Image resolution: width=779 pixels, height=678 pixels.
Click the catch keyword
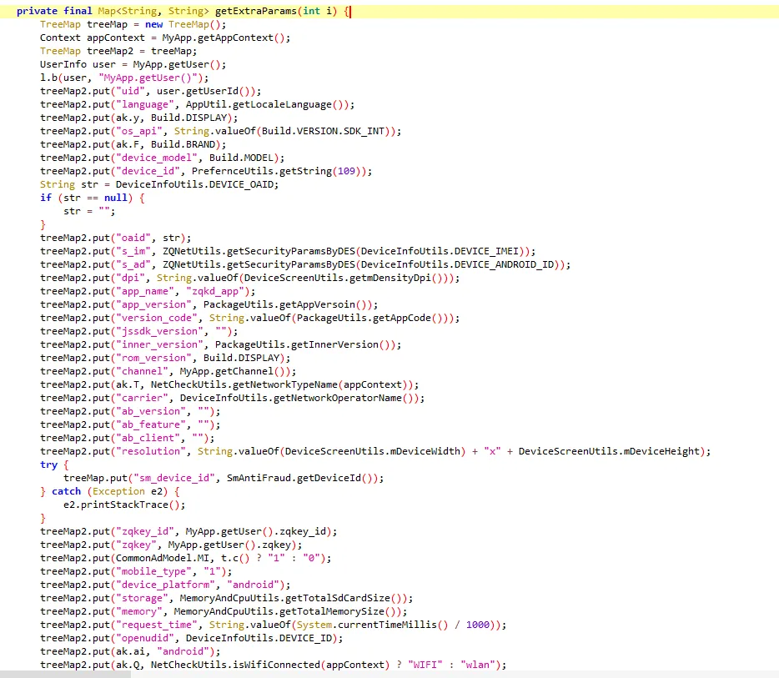(66, 492)
